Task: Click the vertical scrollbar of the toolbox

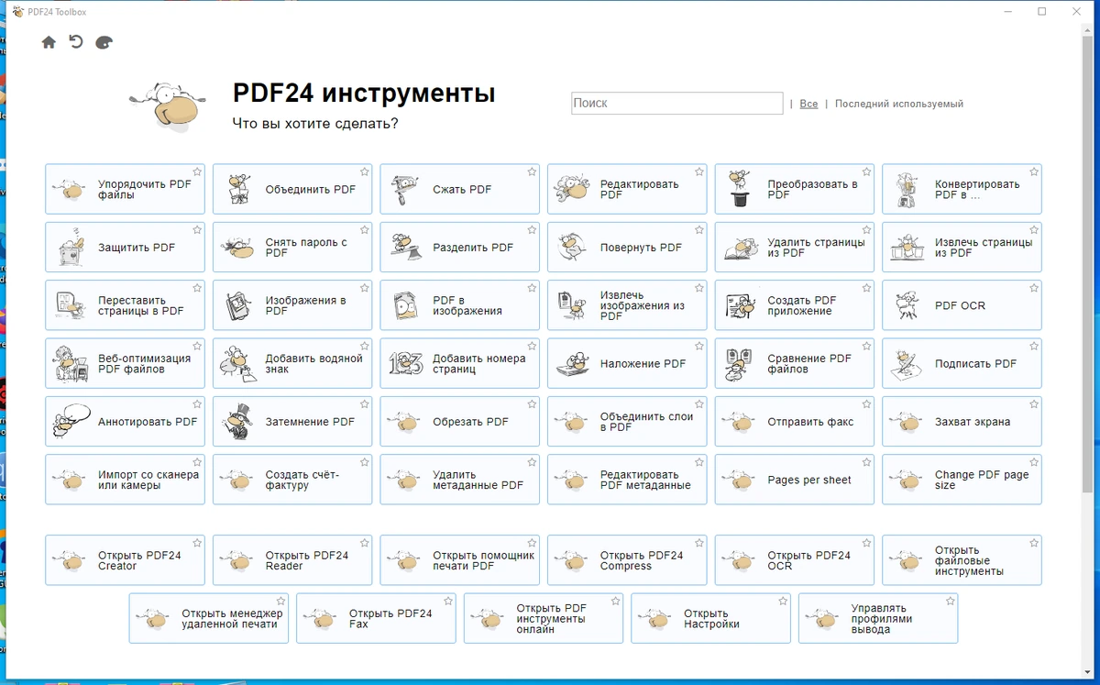Action: point(1088,266)
